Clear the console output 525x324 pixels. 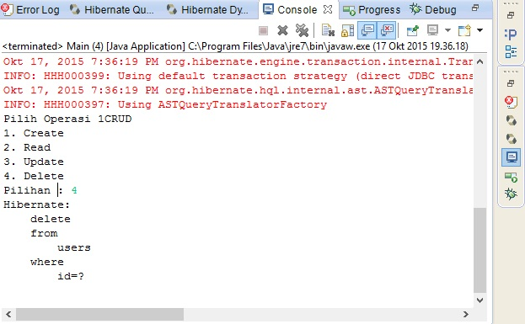tap(328, 31)
